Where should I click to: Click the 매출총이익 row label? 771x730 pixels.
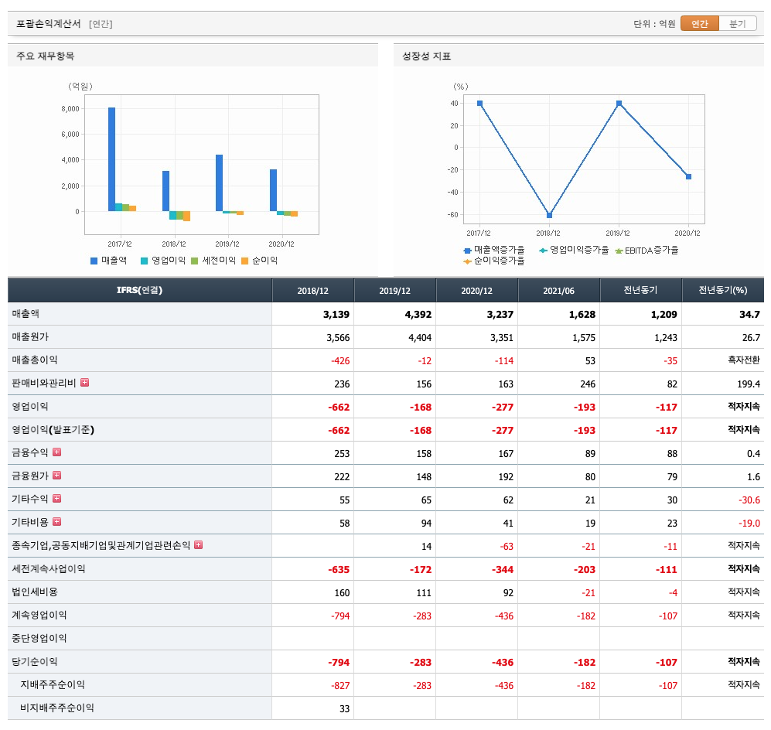[x=35, y=360]
